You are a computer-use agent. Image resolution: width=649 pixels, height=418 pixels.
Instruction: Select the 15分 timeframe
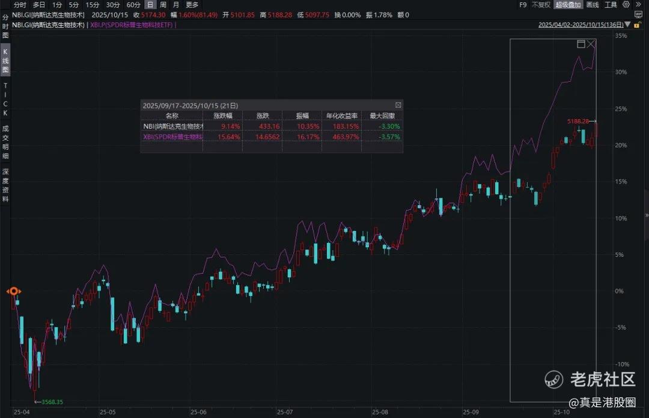click(x=93, y=5)
